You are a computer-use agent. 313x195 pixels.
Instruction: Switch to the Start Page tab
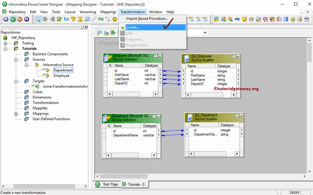tap(107, 184)
